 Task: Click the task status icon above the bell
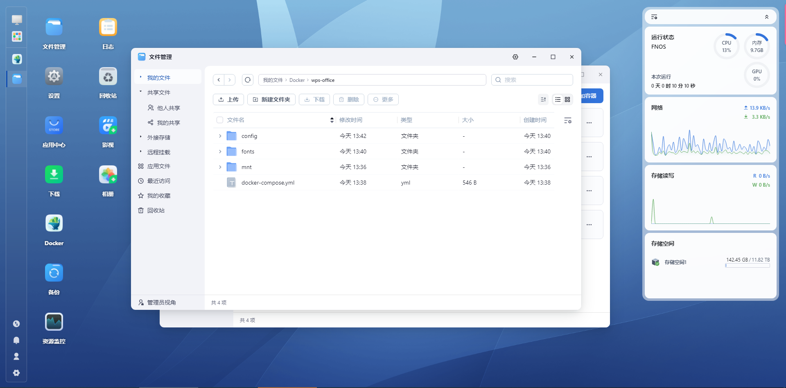[x=16, y=324]
